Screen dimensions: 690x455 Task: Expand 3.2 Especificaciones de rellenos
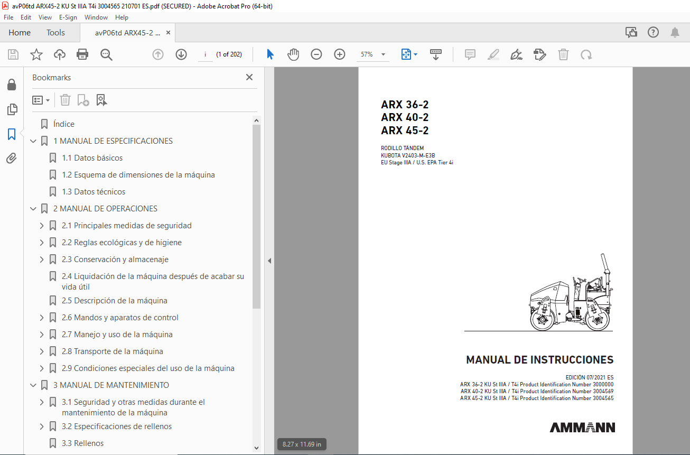[42, 426]
